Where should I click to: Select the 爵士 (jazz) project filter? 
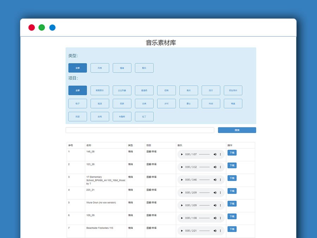188,103
